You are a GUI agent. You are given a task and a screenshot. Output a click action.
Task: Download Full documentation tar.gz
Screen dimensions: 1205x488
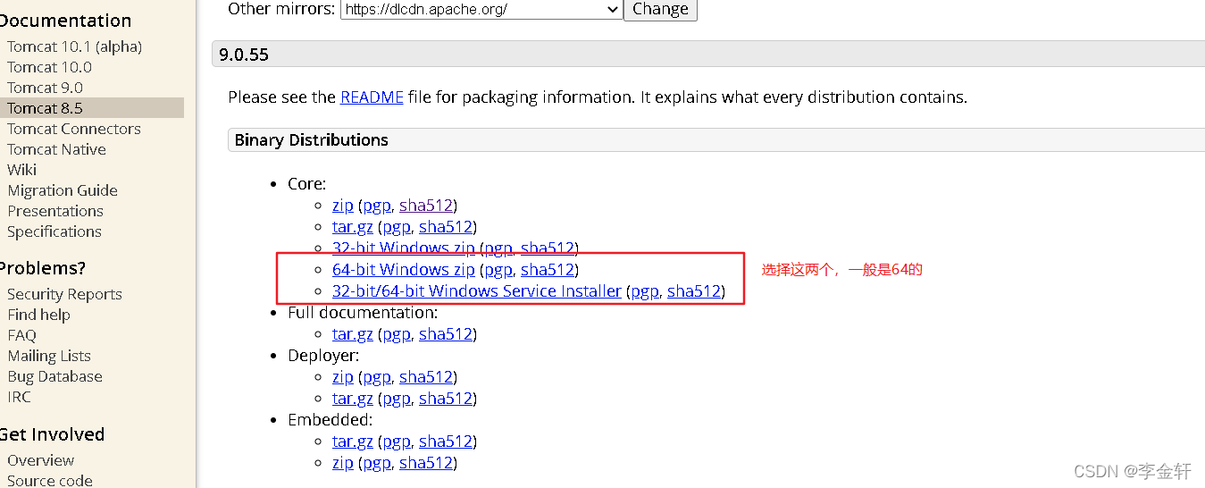[x=352, y=334]
